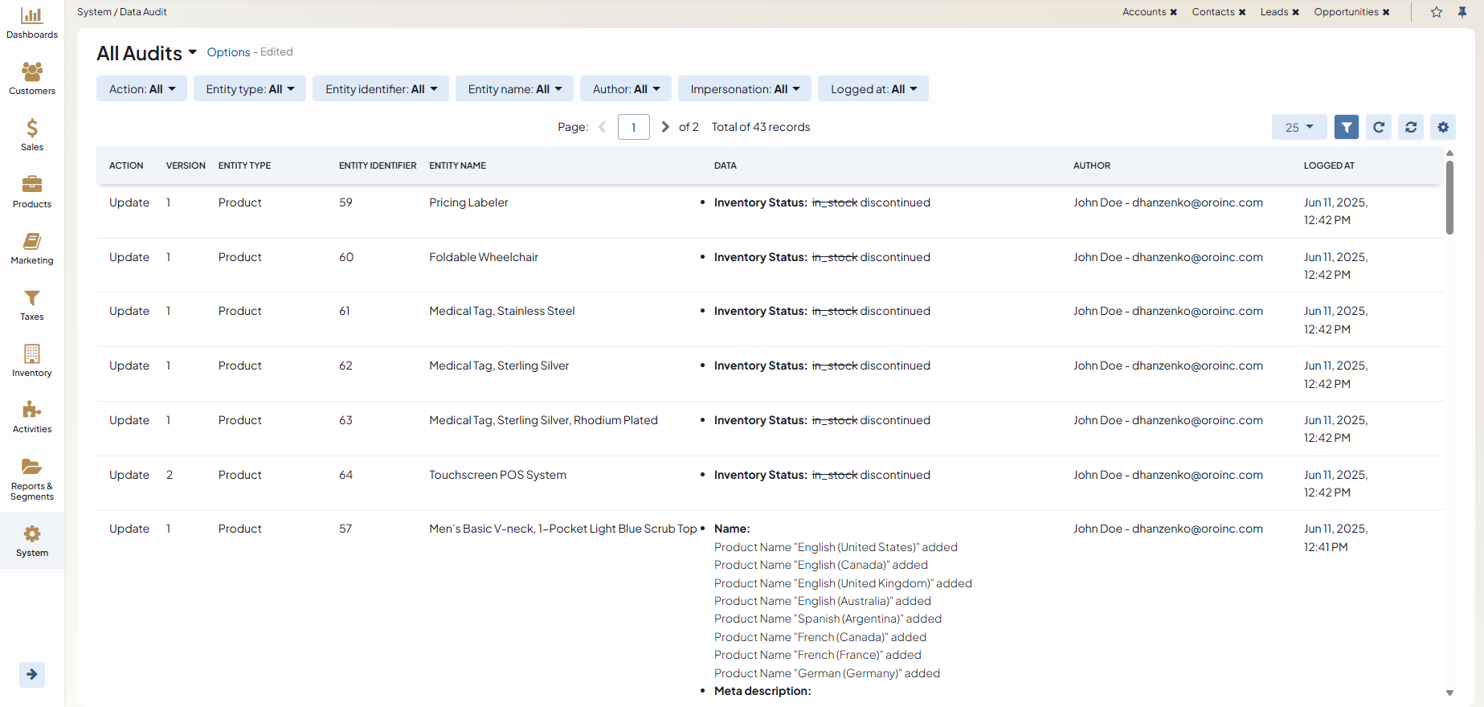Viewport: 1484px width, 707px height.
Task: Click the grid reset icon
Action: 1411,127
